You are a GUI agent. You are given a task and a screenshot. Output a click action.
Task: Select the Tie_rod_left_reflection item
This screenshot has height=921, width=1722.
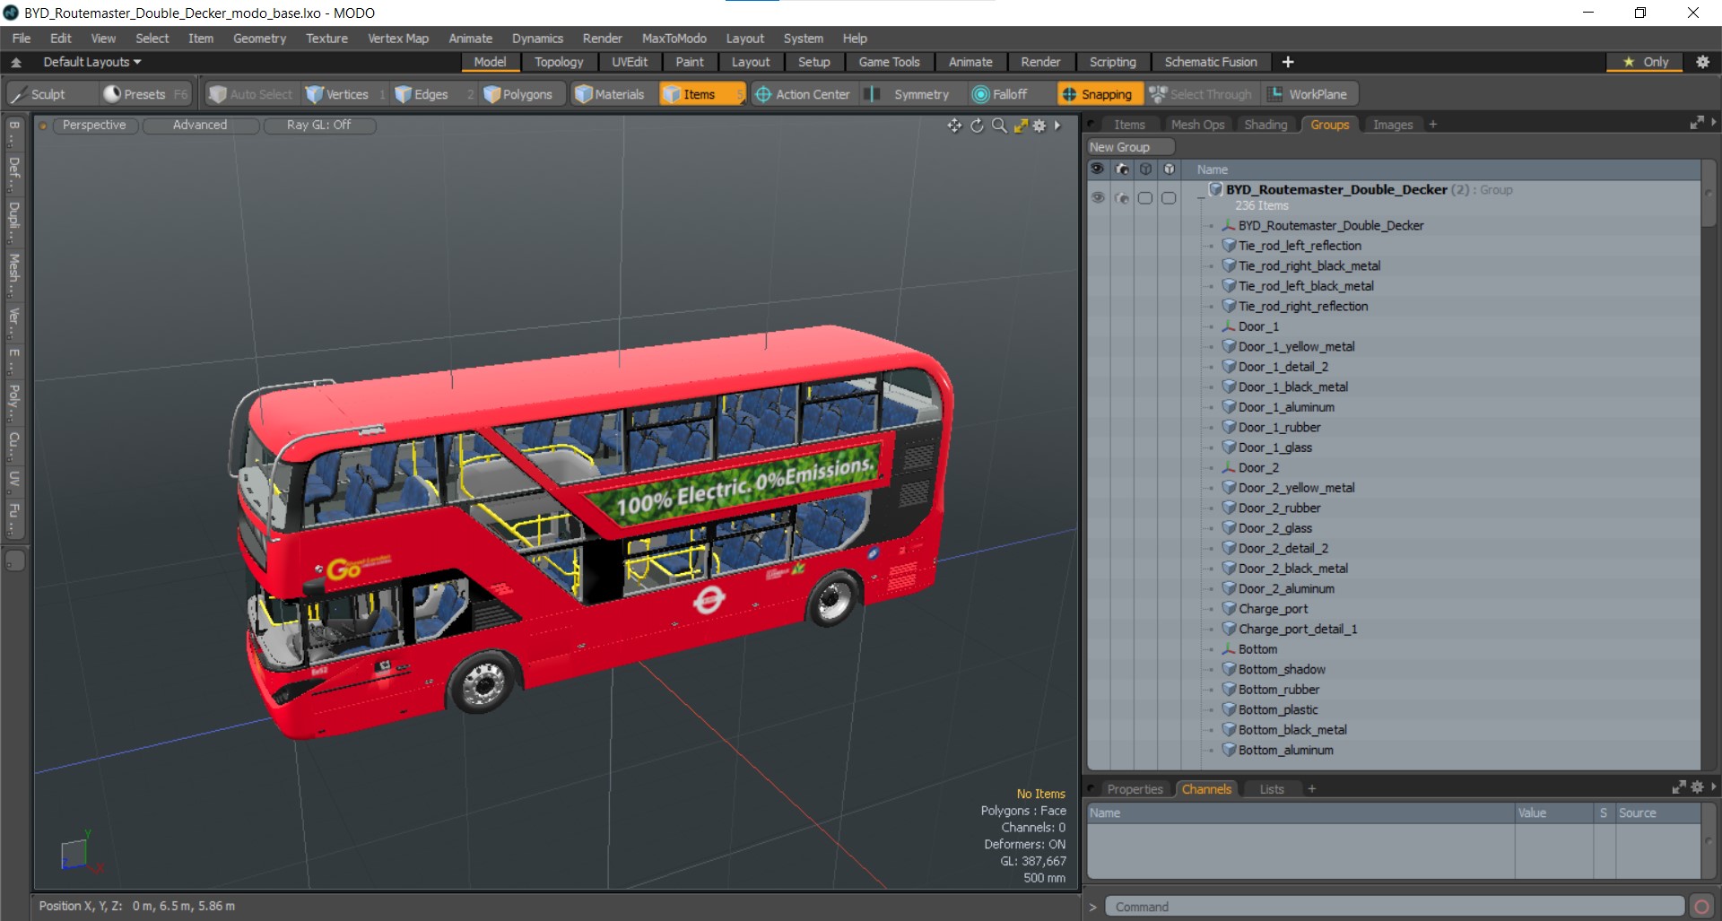(1300, 246)
